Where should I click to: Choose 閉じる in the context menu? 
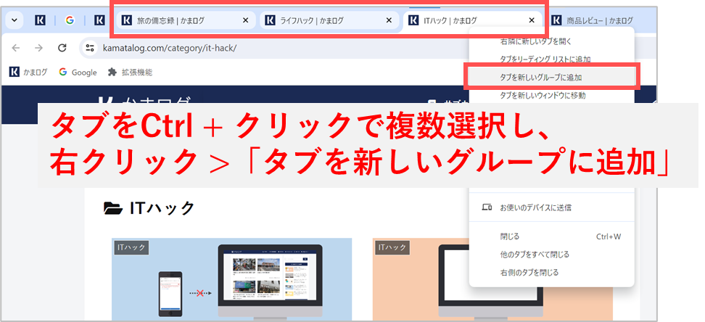pos(552,236)
